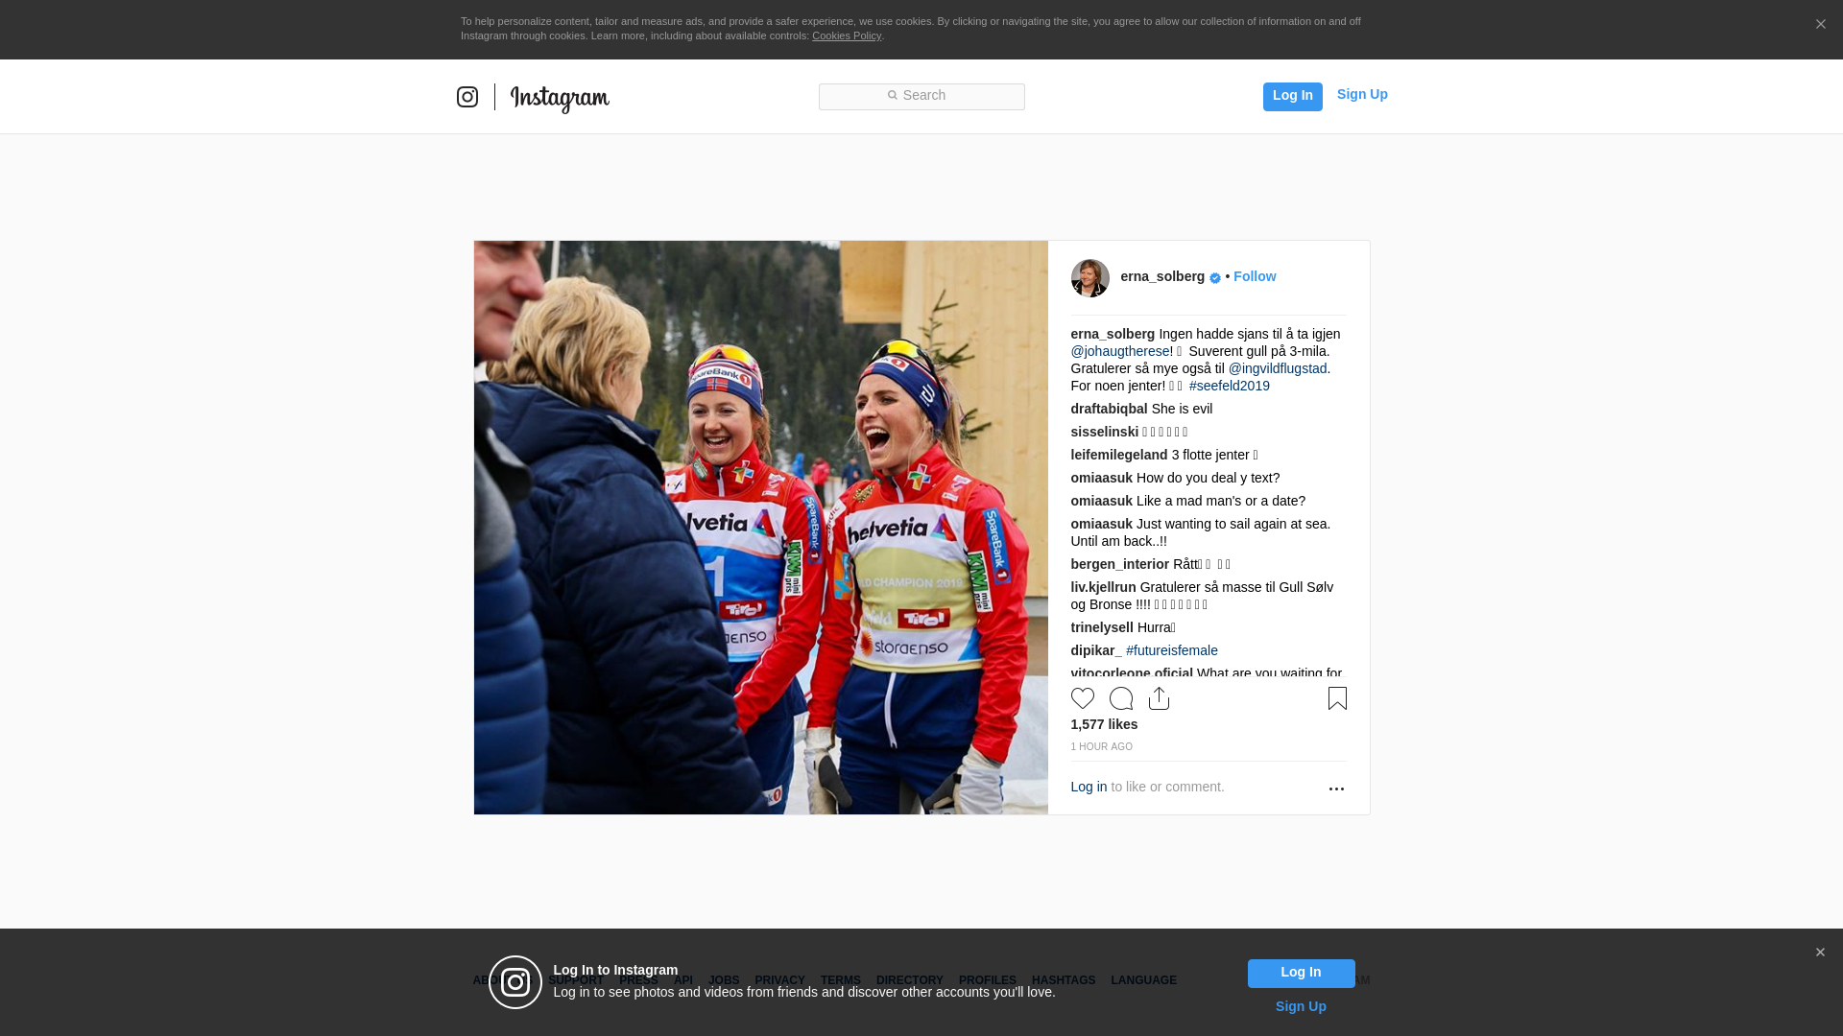Open #futureisfemale hashtag
This screenshot has width=1843, height=1036.
point(1172,650)
